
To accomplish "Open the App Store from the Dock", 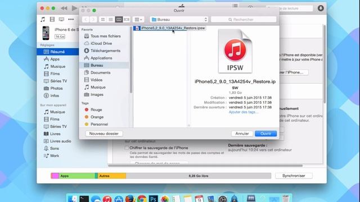I will coord(119,199).
